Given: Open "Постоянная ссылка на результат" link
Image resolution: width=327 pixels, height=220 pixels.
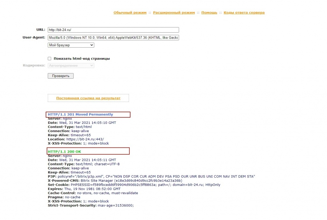Looking at the screenshot, I should click(x=88, y=98).
